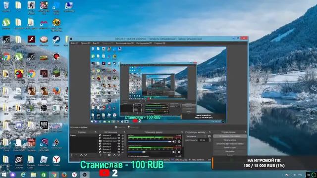Screen dimensions: 317x178
Task: Mute the second mixer channel speaker
Action: click(174, 152)
